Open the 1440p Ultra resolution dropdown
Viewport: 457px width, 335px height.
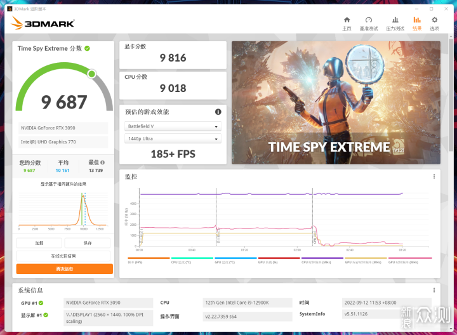pos(173,139)
